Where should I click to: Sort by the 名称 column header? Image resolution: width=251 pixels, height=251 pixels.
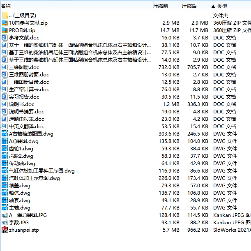(x=6, y=6)
